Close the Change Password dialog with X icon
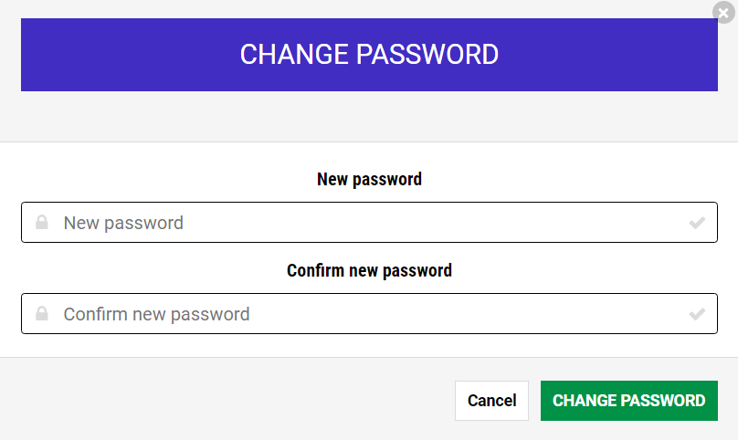 tap(723, 12)
